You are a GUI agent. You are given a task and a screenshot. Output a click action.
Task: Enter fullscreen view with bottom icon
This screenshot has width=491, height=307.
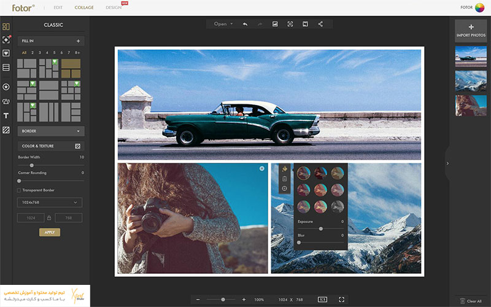tap(342, 300)
